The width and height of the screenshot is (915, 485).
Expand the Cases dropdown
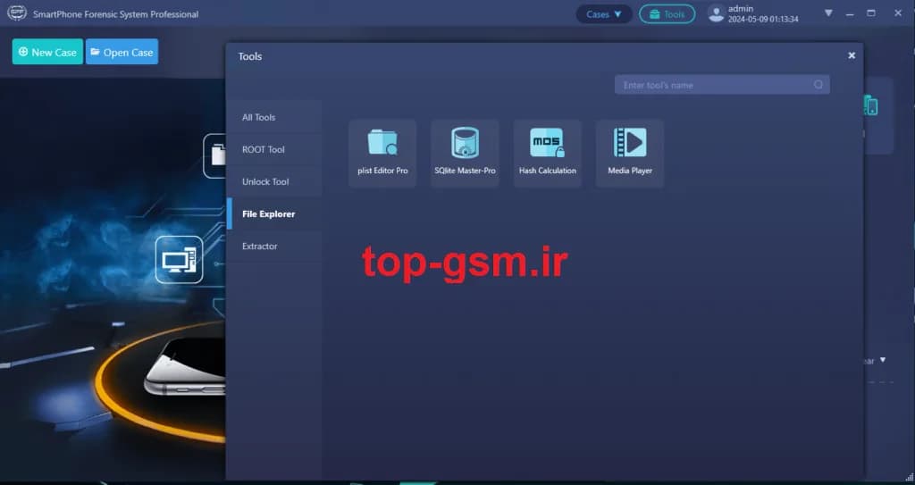(x=604, y=14)
